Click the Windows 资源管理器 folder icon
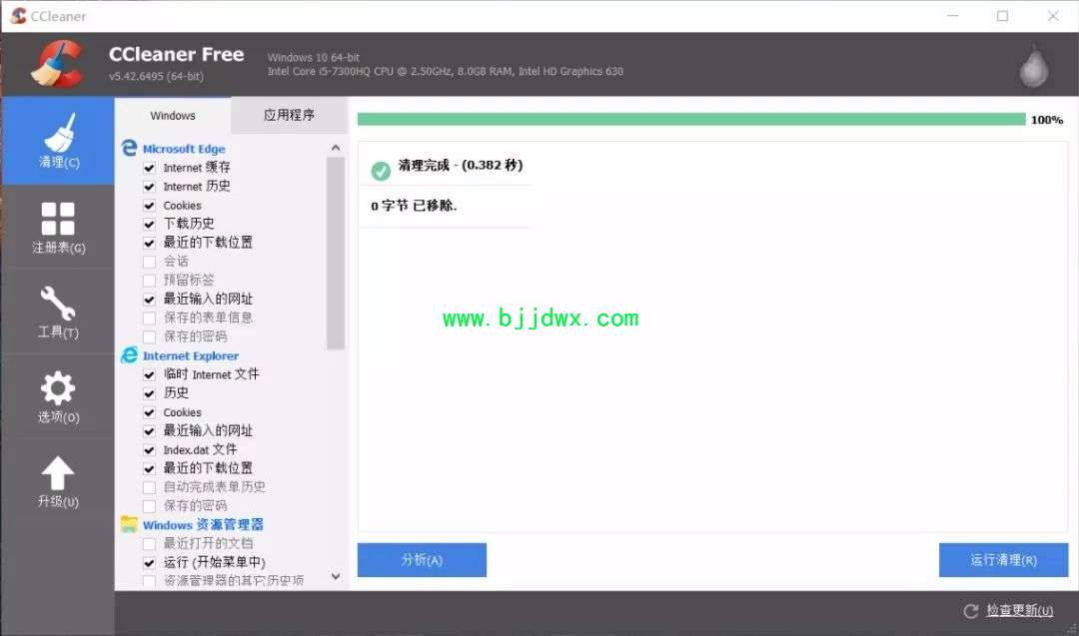 [x=129, y=524]
